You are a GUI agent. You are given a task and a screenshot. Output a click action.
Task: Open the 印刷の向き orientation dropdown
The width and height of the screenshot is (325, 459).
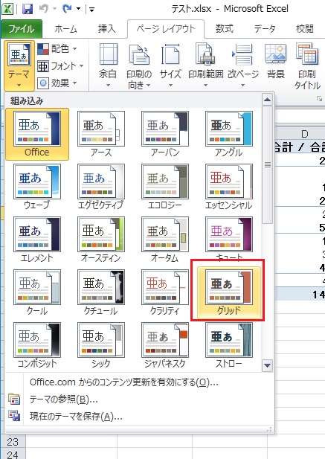coord(139,65)
